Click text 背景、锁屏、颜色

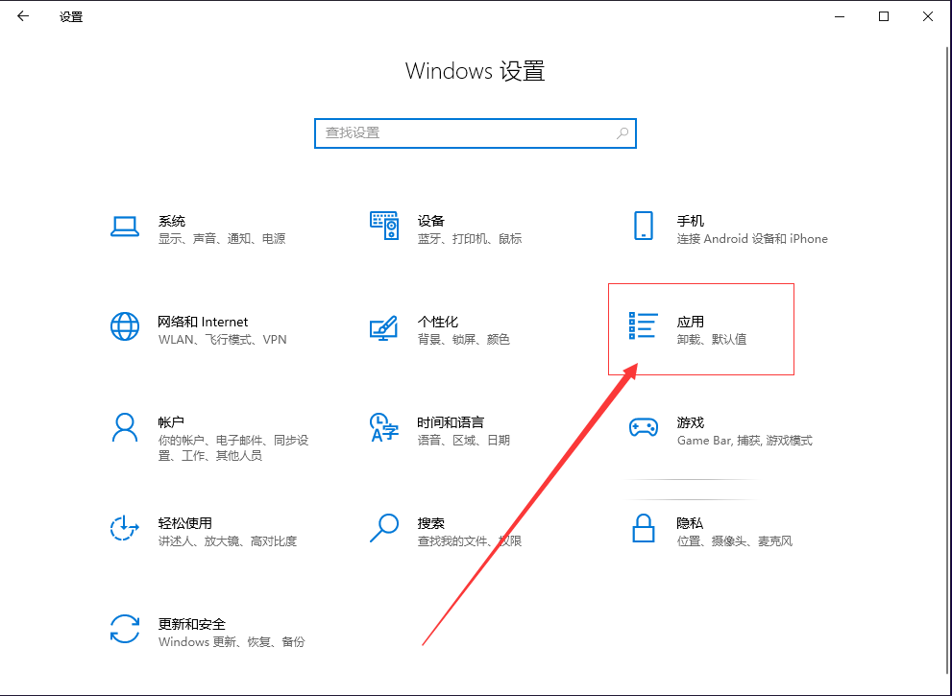coord(463,339)
